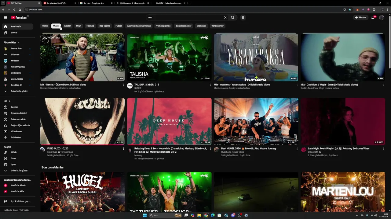Open Müzik under Keşfet in sidebar
Viewport: 391px width, 219px height.
click(17, 152)
